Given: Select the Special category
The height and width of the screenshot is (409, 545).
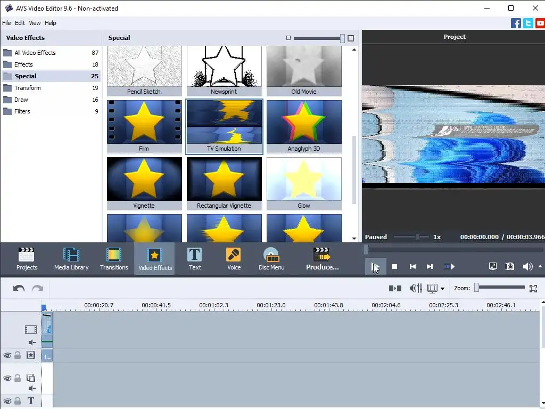Looking at the screenshot, I should 51,76.
